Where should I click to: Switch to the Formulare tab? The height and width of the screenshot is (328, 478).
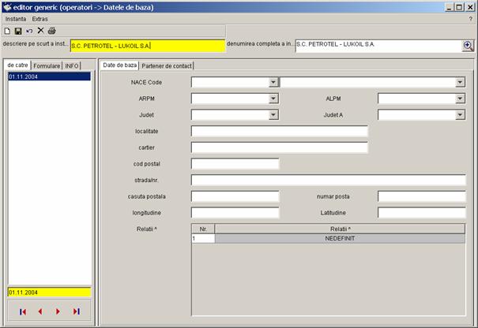click(x=47, y=65)
